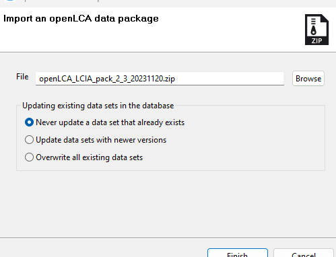Click the zipper graphic on ZIP icon

(x=314, y=27)
